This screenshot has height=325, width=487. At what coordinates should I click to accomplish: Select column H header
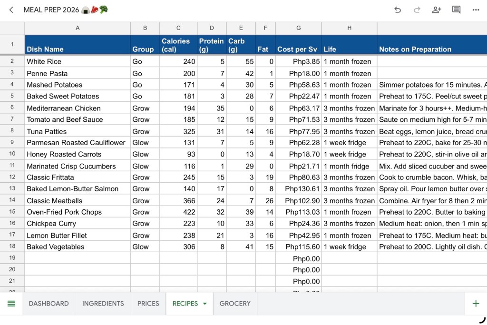tap(349, 28)
